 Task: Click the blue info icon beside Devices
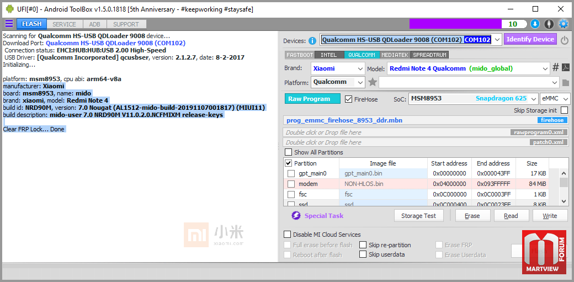coord(312,41)
